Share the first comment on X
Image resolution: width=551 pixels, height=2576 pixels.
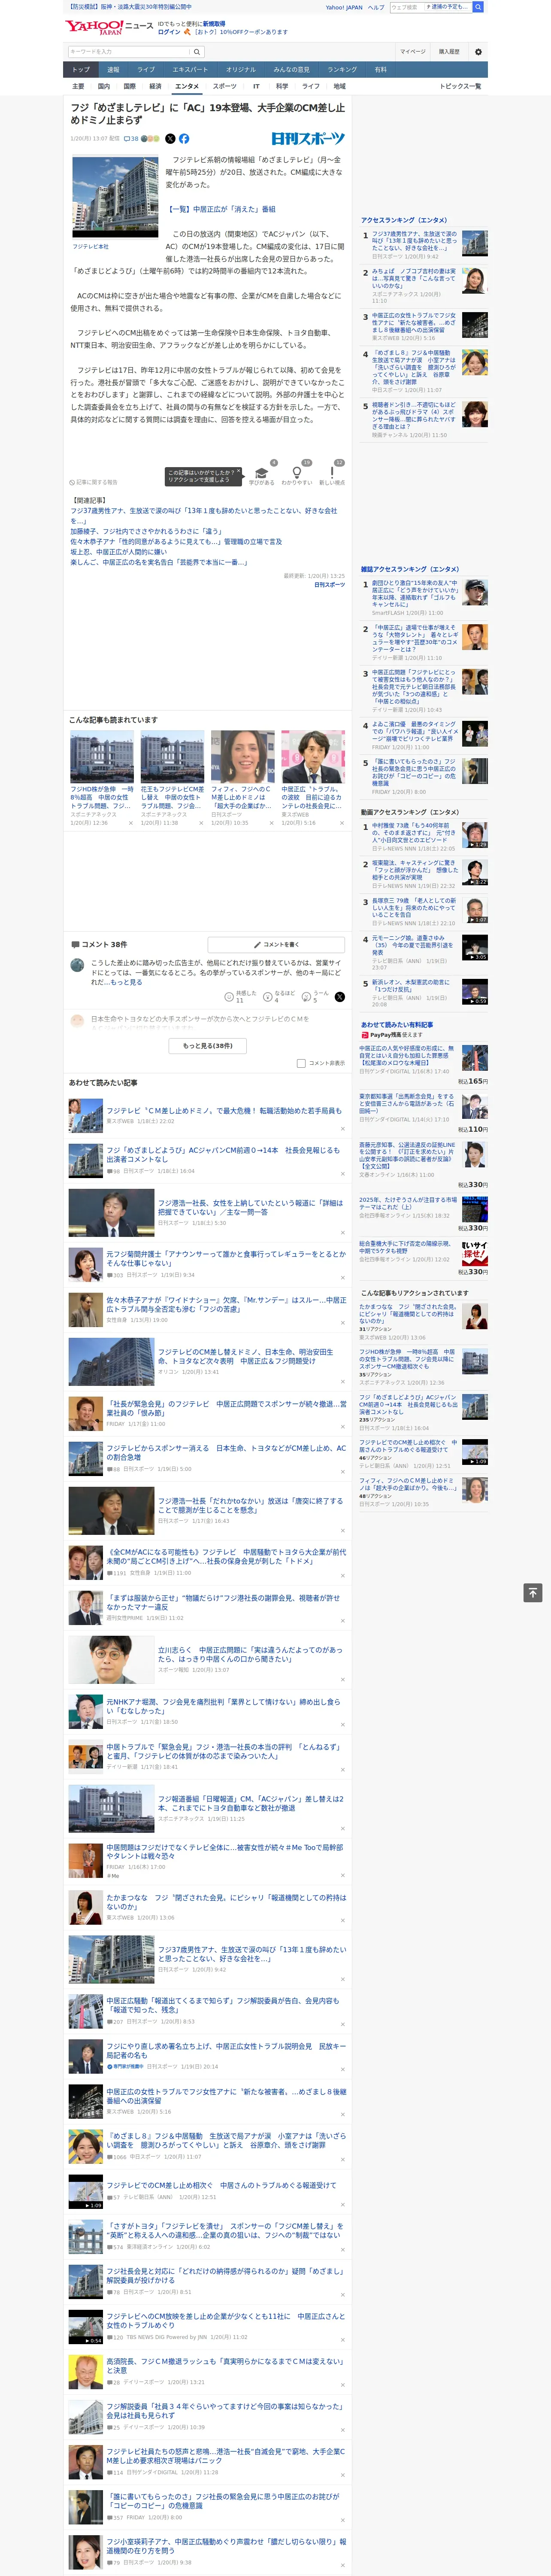click(339, 997)
